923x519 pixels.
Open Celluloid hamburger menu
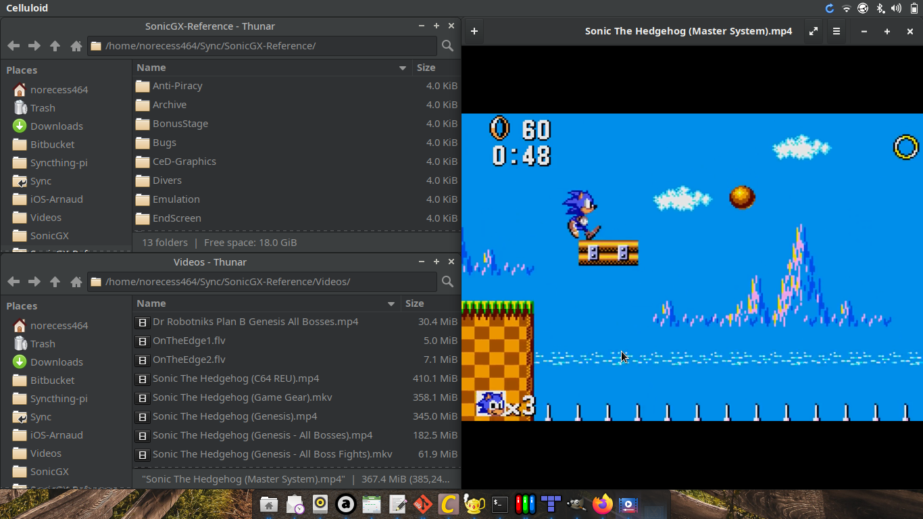(x=837, y=31)
